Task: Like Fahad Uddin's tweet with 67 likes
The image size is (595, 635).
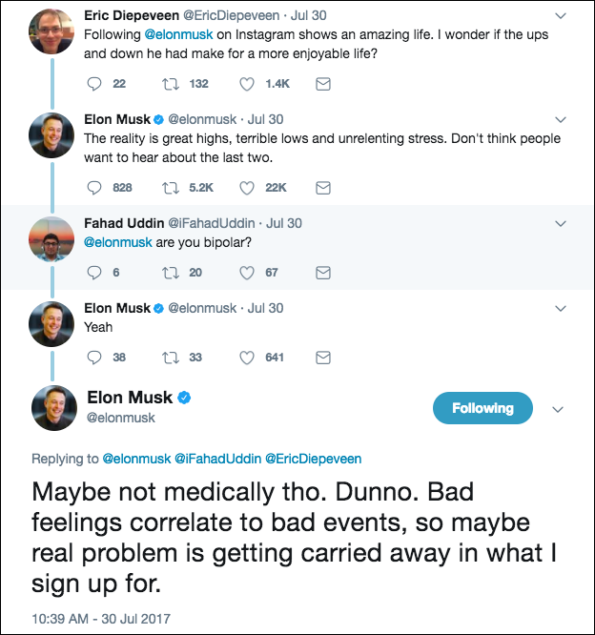Action: pos(246,272)
